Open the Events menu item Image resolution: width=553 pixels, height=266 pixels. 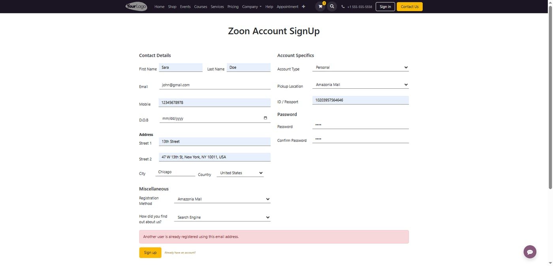pos(185,7)
